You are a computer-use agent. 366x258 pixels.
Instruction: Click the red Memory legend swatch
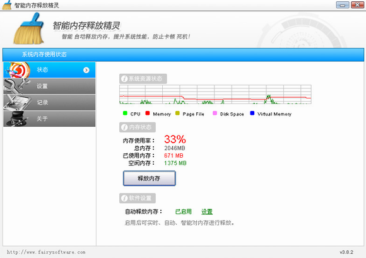(x=147, y=113)
